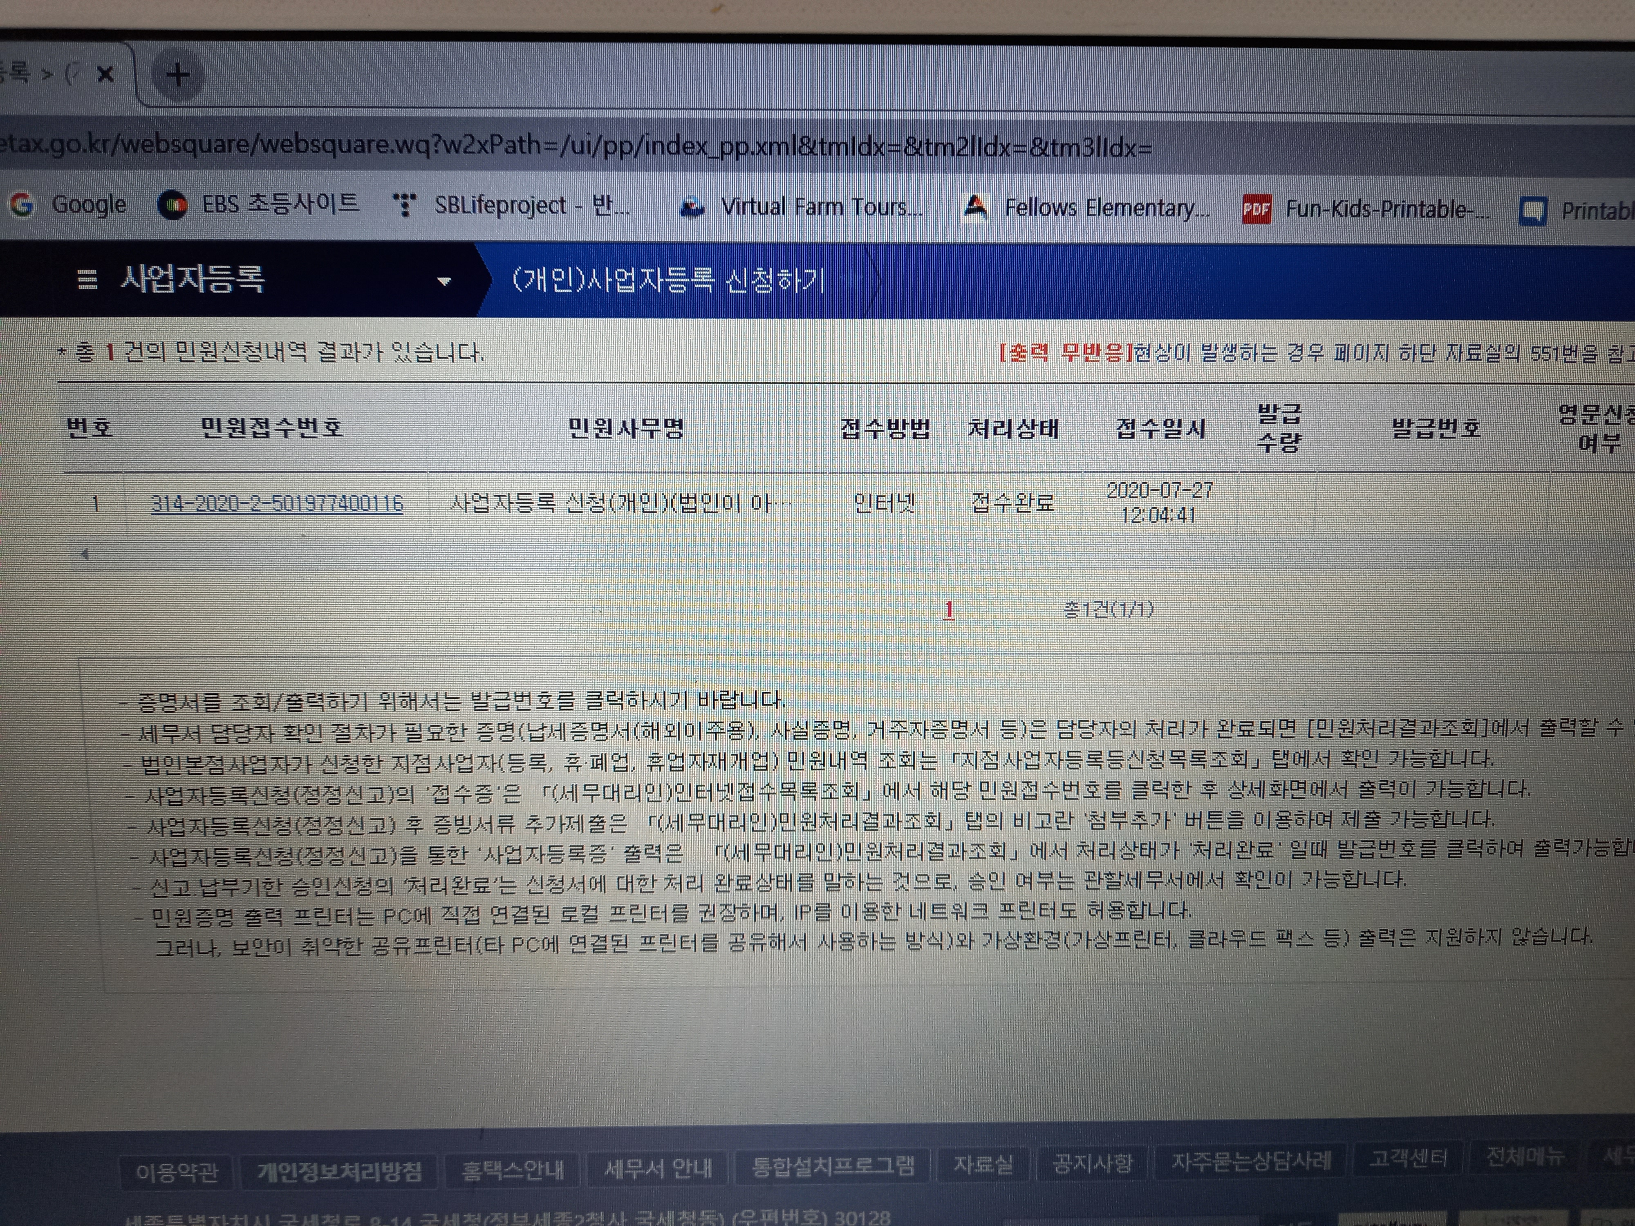1635x1226 pixels.
Task: Click the 접수완료 status cell
Action: [1012, 503]
